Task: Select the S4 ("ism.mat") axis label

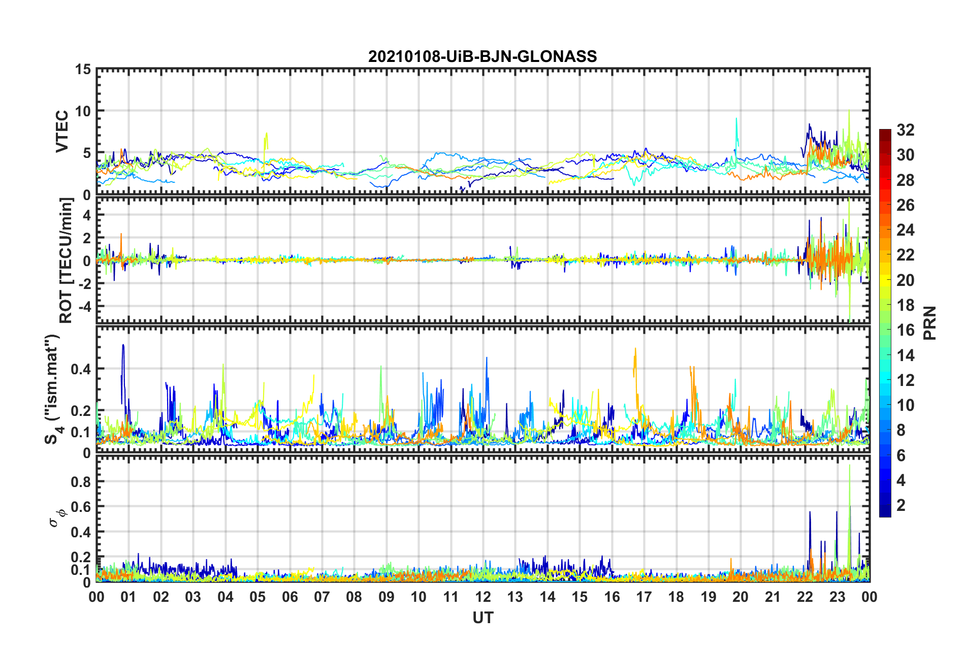Action: coord(53,389)
